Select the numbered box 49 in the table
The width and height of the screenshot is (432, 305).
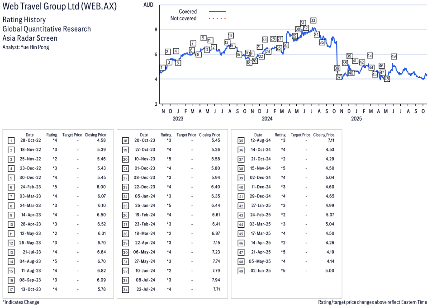click(x=240, y=271)
